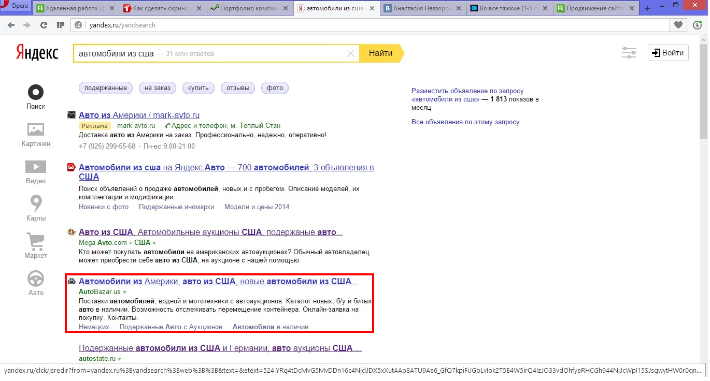Open 'Новинки с фото' sitelink
The image size is (710, 381).
coord(104,207)
